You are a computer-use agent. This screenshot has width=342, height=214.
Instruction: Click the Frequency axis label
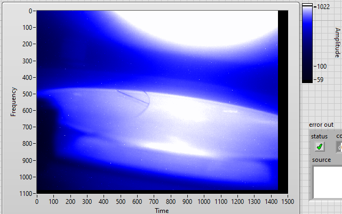pos(13,102)
